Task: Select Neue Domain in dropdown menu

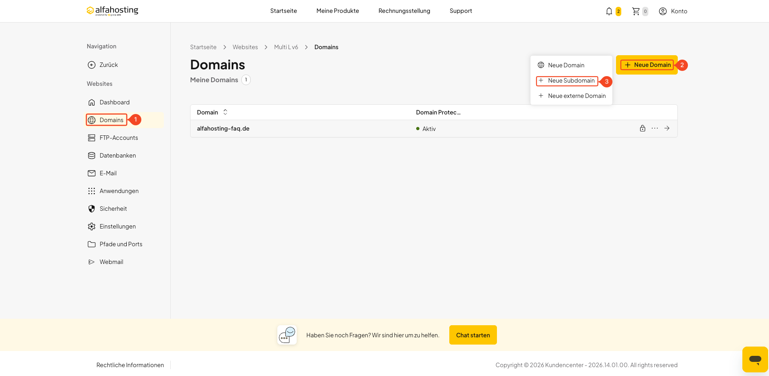Action: coord(571,65)
